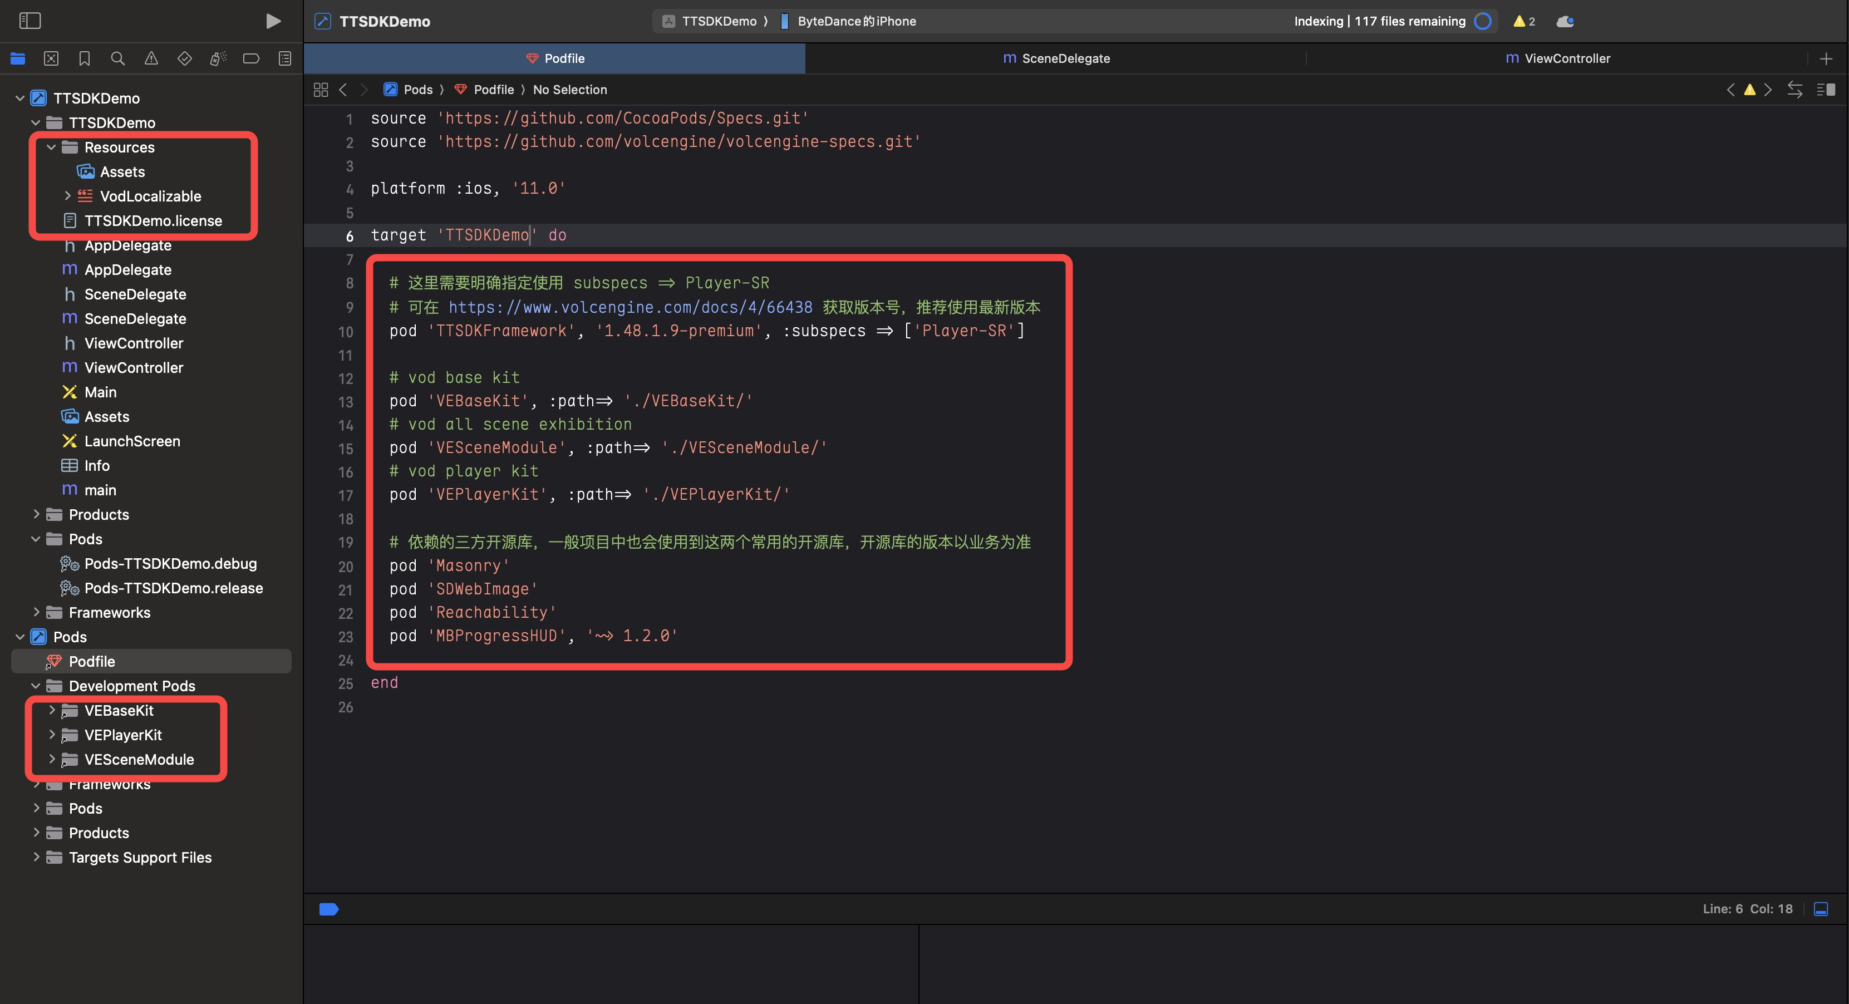
Task: Collapse the Resources folder
Action: 51,147
